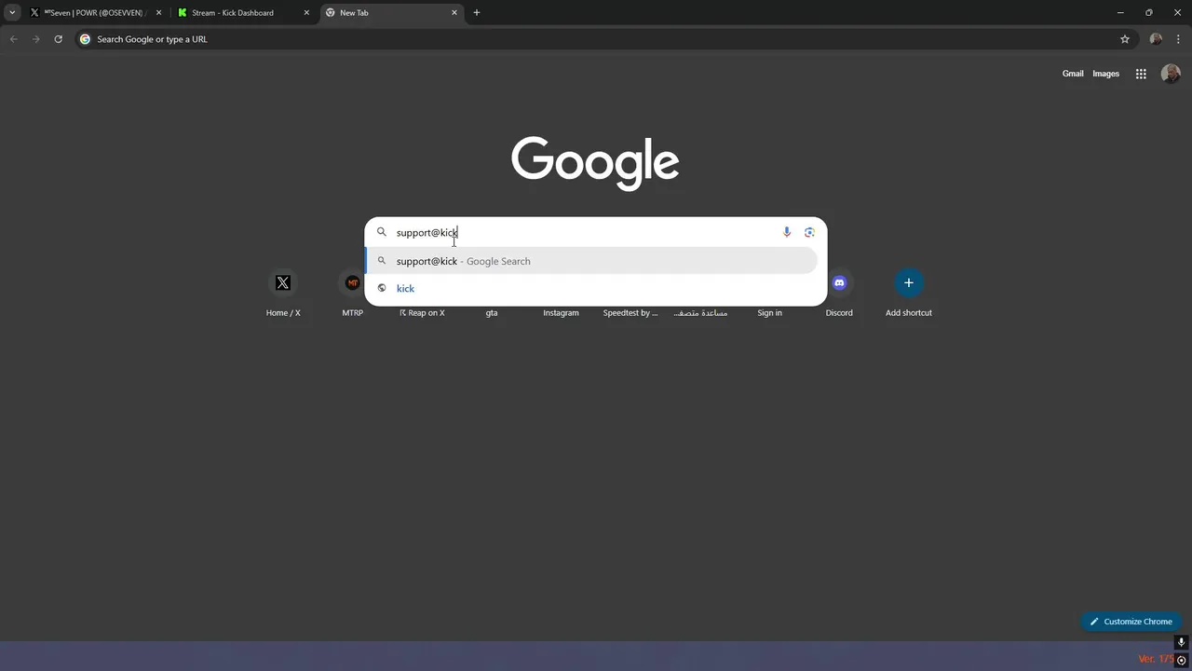The height and width of the screenshot is (671, 1192).
Task: Click the address bar
Action: click(594, 39)
